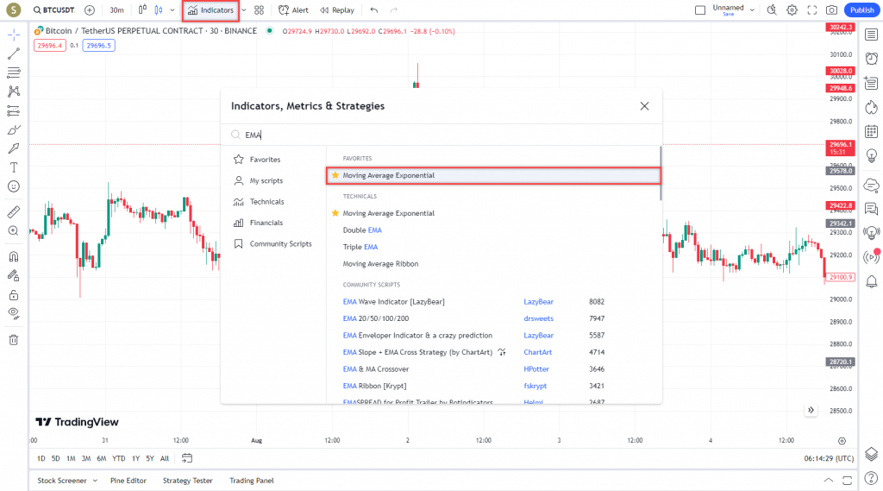Click into the EMA search field
883x491 pixels.
point(441,135)
